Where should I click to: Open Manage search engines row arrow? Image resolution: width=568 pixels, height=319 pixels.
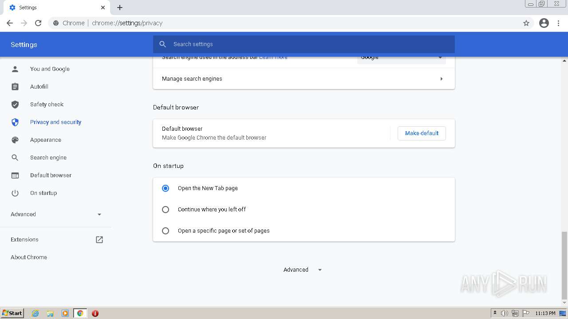pos(441,79)
